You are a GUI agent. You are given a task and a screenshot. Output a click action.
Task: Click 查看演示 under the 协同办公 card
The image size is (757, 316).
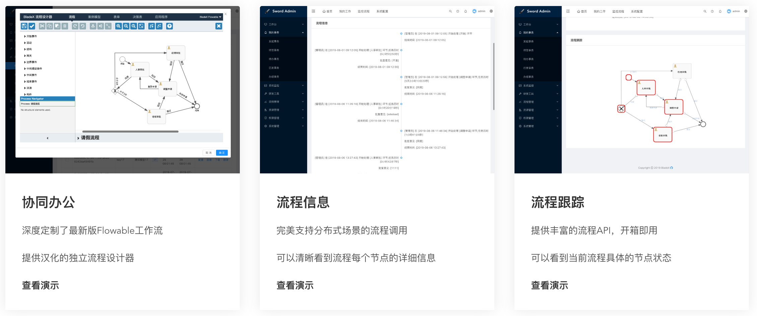coord(41,286)
